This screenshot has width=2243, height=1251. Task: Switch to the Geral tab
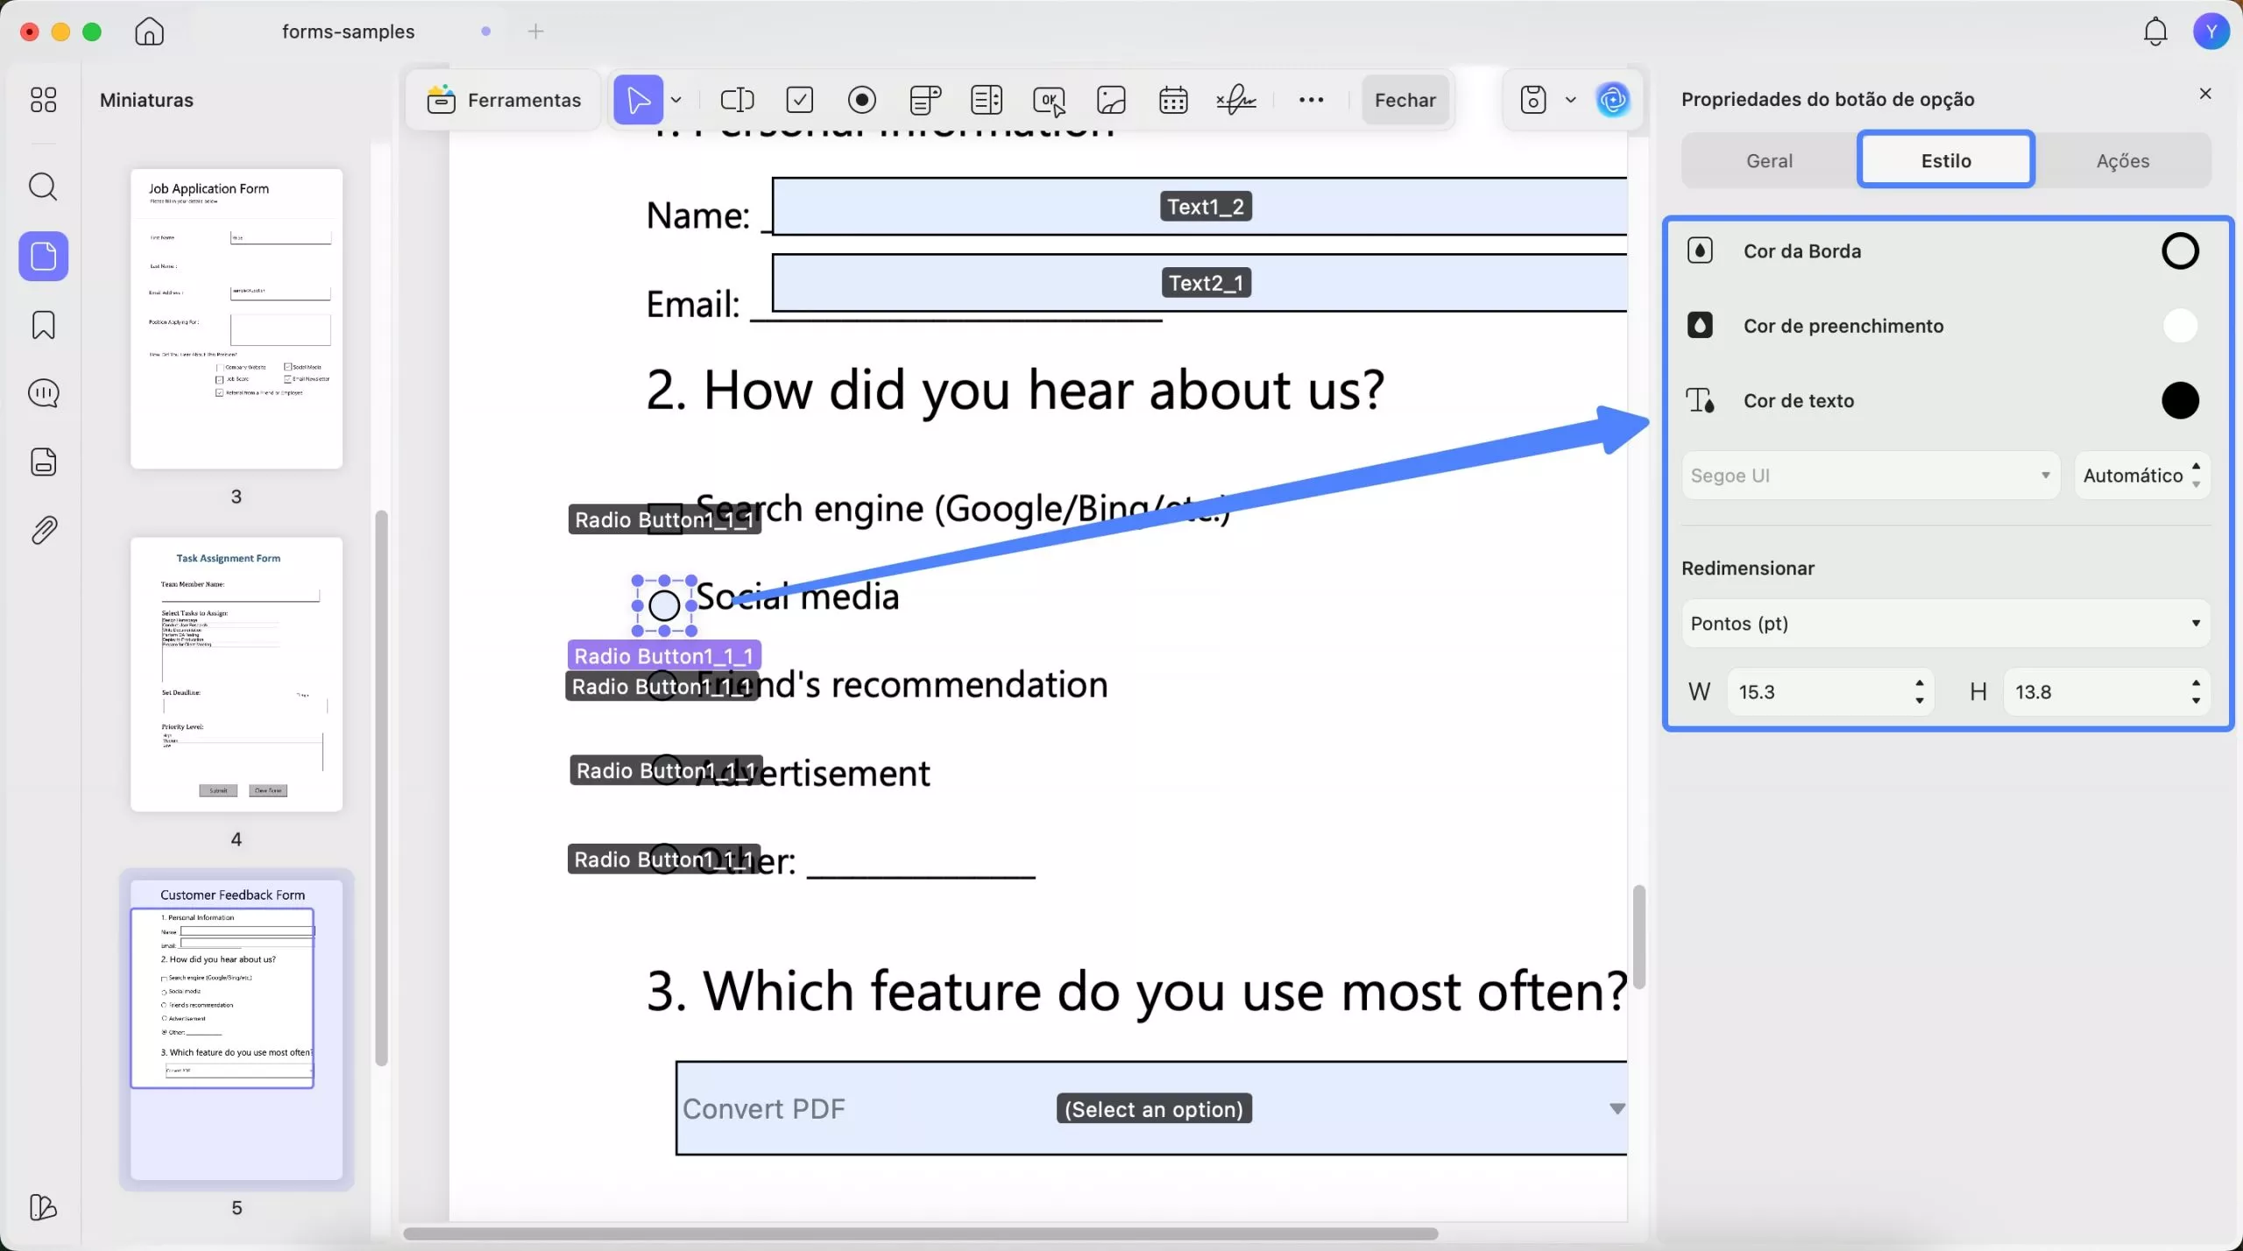point(1770,160)
